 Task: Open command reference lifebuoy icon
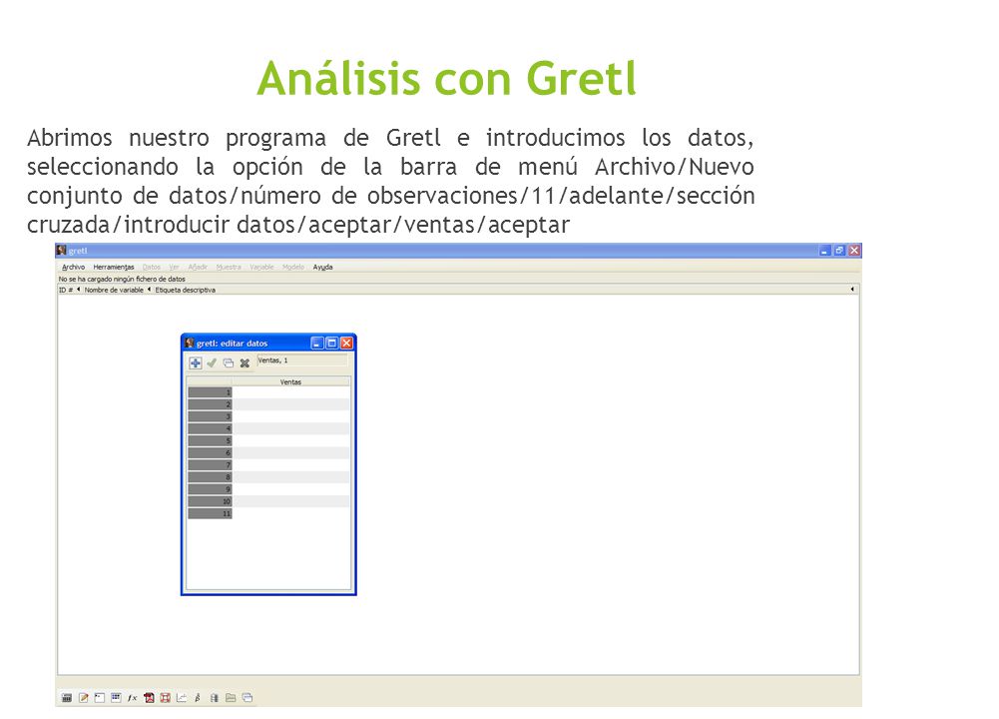[x=165, y=698]
